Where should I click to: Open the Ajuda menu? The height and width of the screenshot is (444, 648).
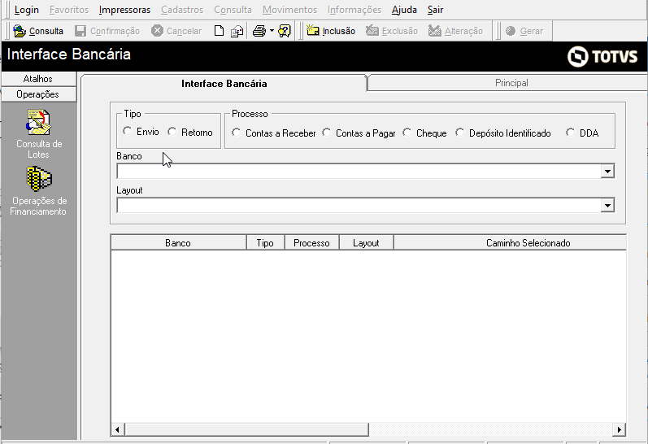(404, 10)
